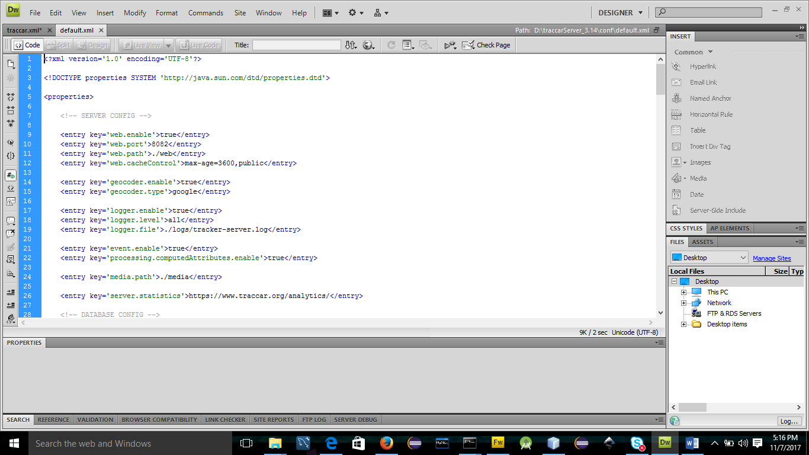Switch to traccar.xml document tab
This screenshot has height=455, width=809.
(24, 30)
